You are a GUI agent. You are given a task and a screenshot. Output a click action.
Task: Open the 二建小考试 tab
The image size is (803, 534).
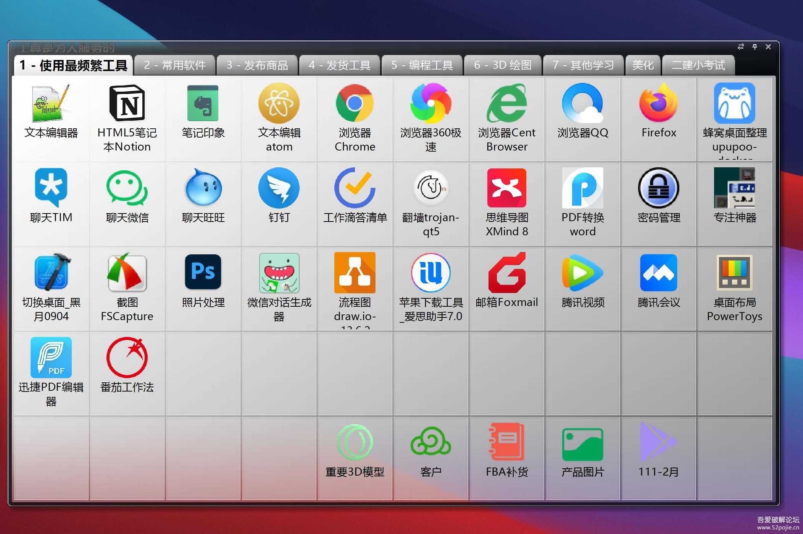pos(698,65)
